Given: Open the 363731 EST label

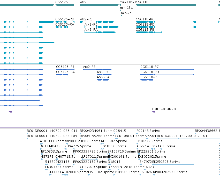Looking at the screenshot, I should click(150, 167).
